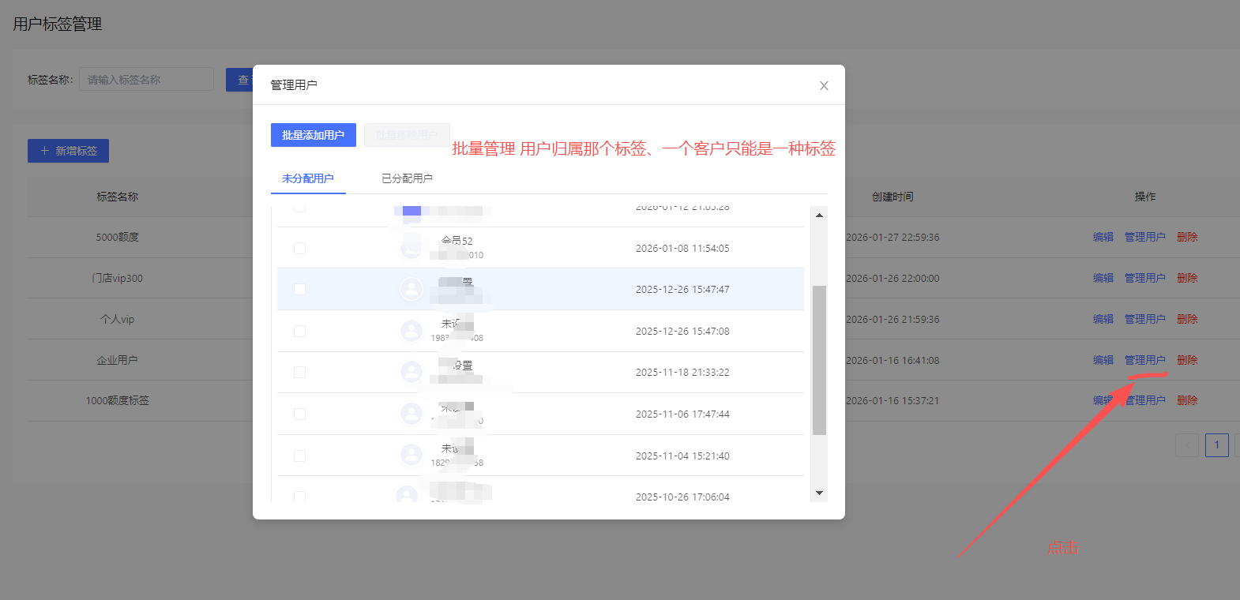Click the scroll up arrow in the user list
The height and width of the screenshot is (600, 1240).
(x=819, y=215)
